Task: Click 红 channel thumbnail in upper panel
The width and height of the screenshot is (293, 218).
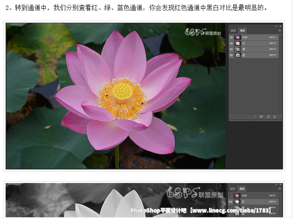Action: (238, 43)
